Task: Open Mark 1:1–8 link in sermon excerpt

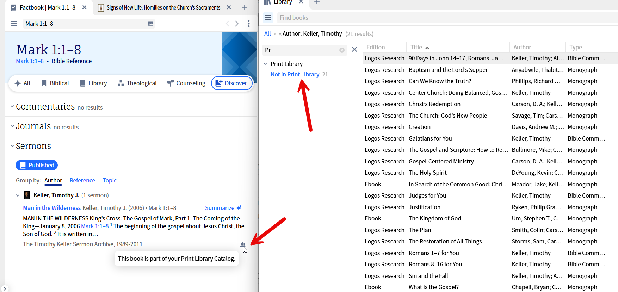Action: [x=95, y=226]
